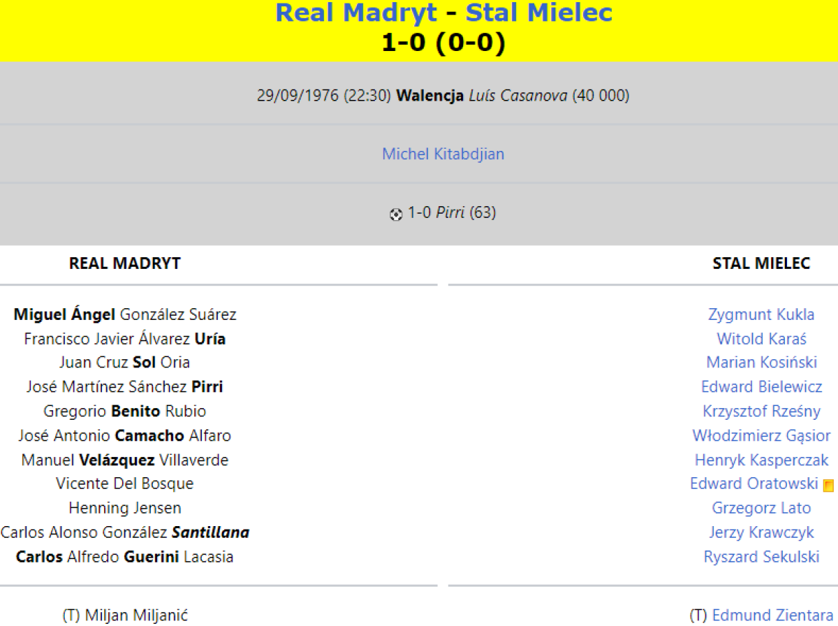This screenshot has height=626, width=838.
Task: Visit Krzysztof Rześny's profile
Action: pos(761,412)
